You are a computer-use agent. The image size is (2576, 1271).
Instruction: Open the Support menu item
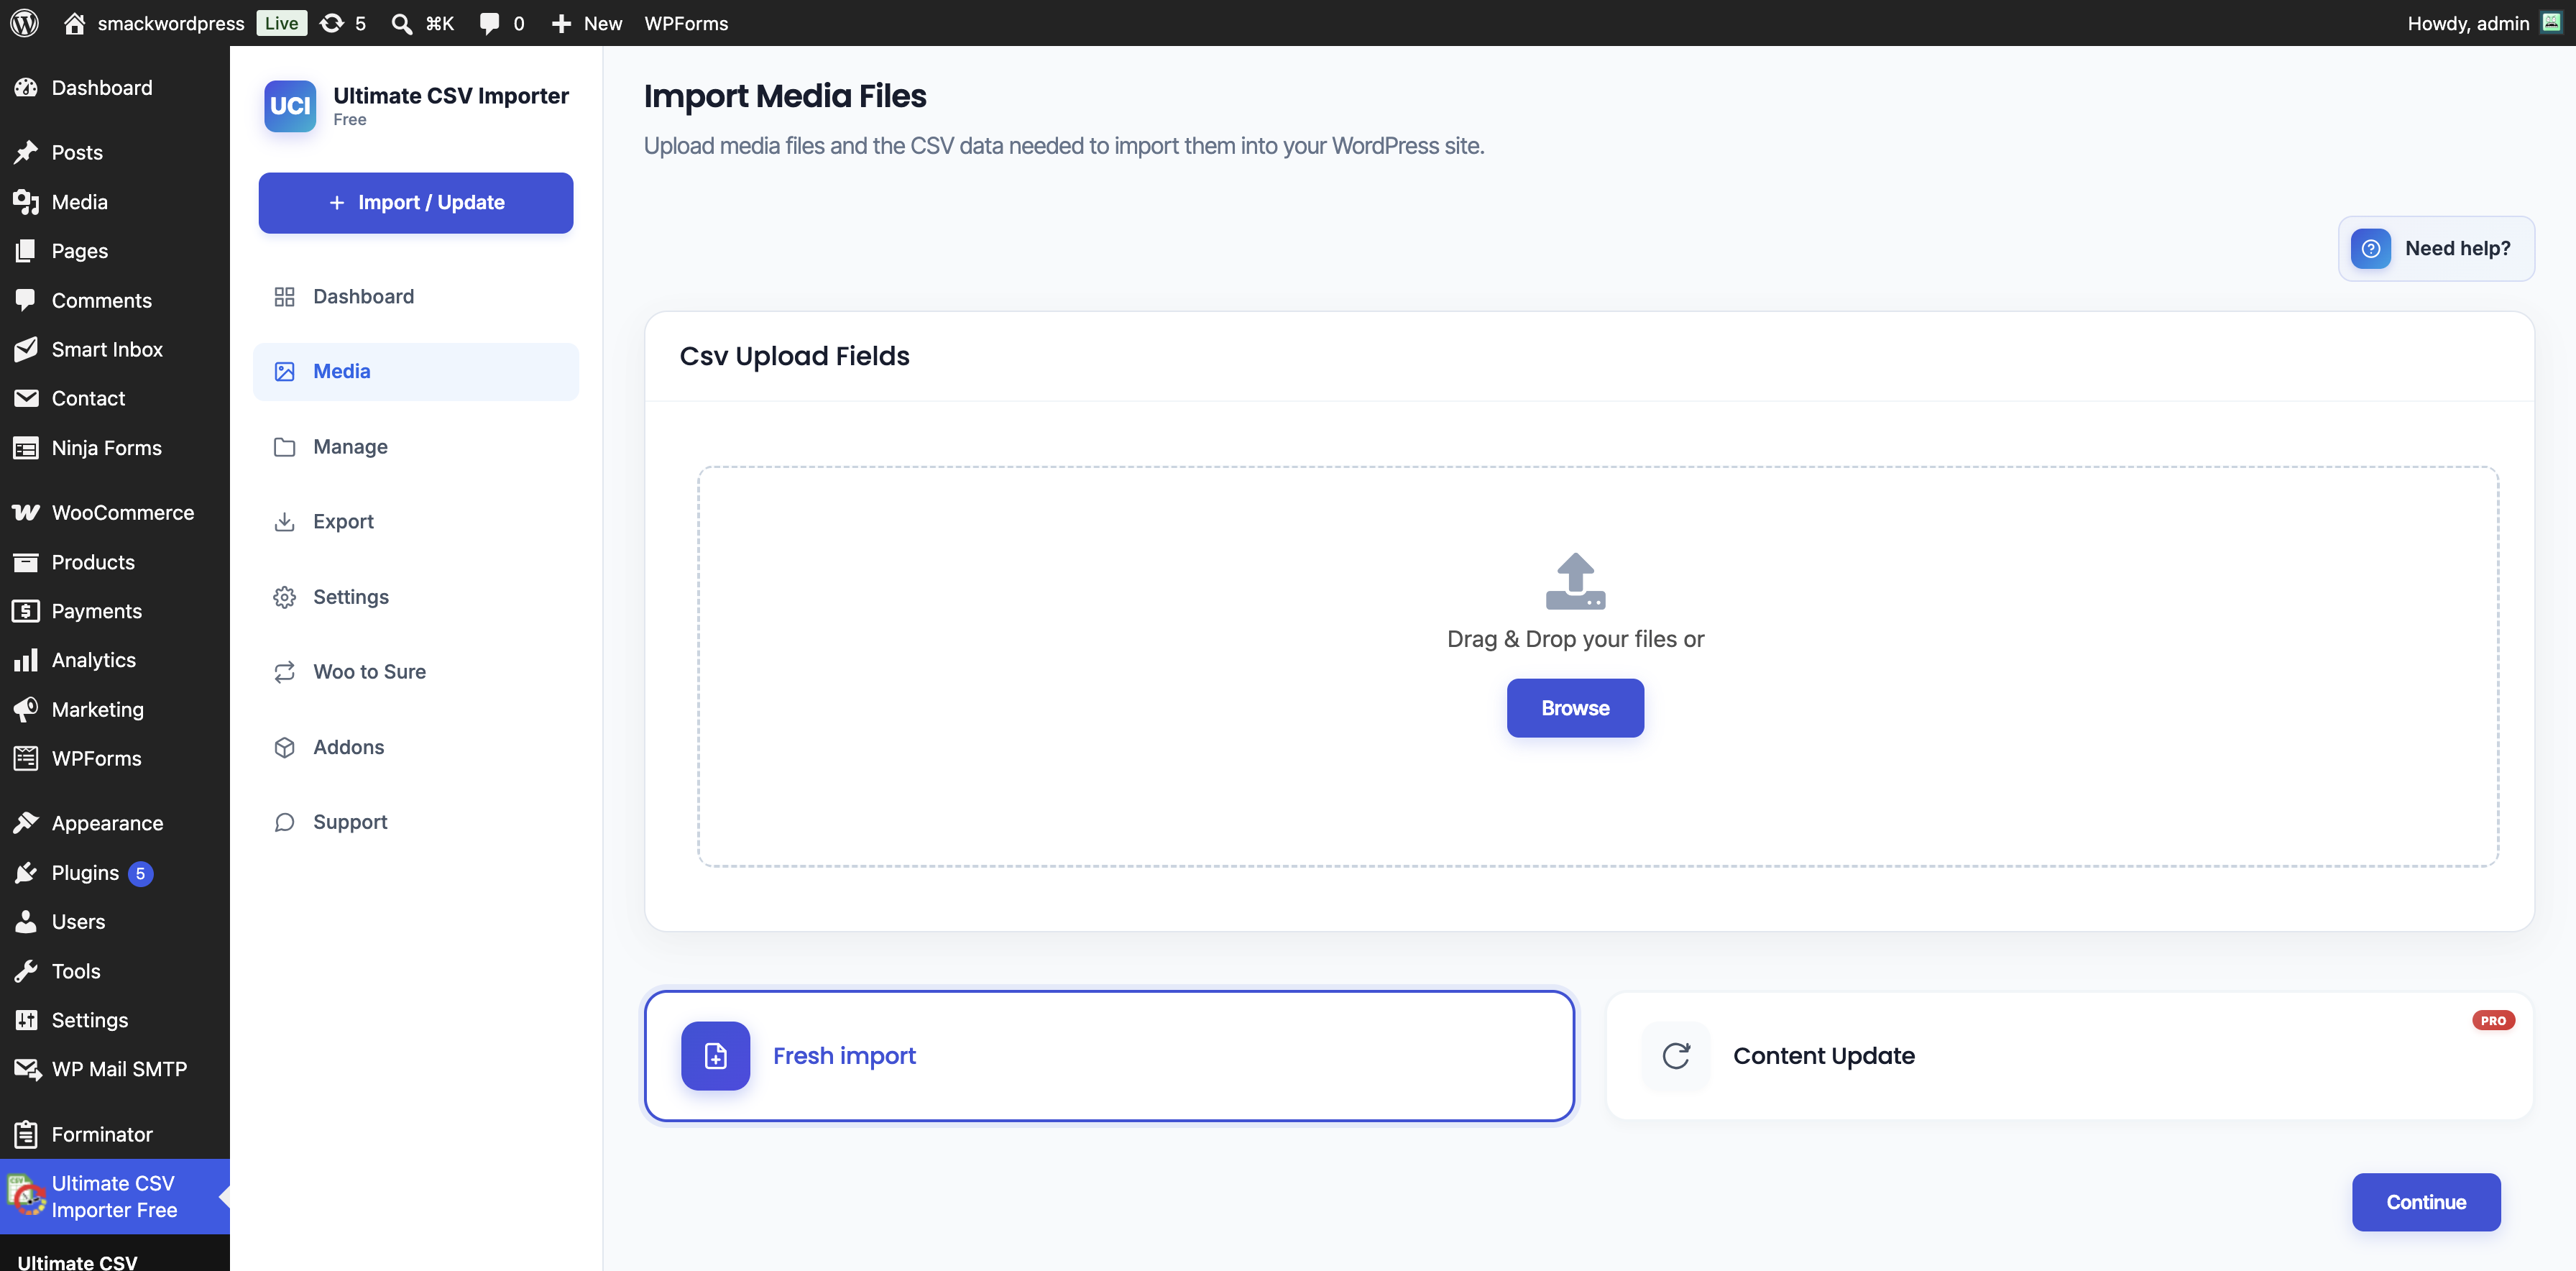click(x=416, y=822)
